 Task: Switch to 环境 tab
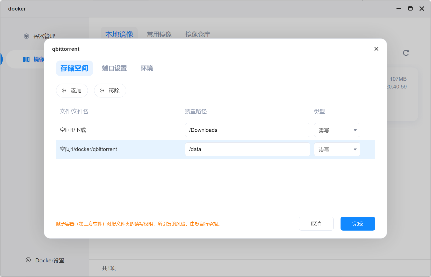click(x=147, y=68)
